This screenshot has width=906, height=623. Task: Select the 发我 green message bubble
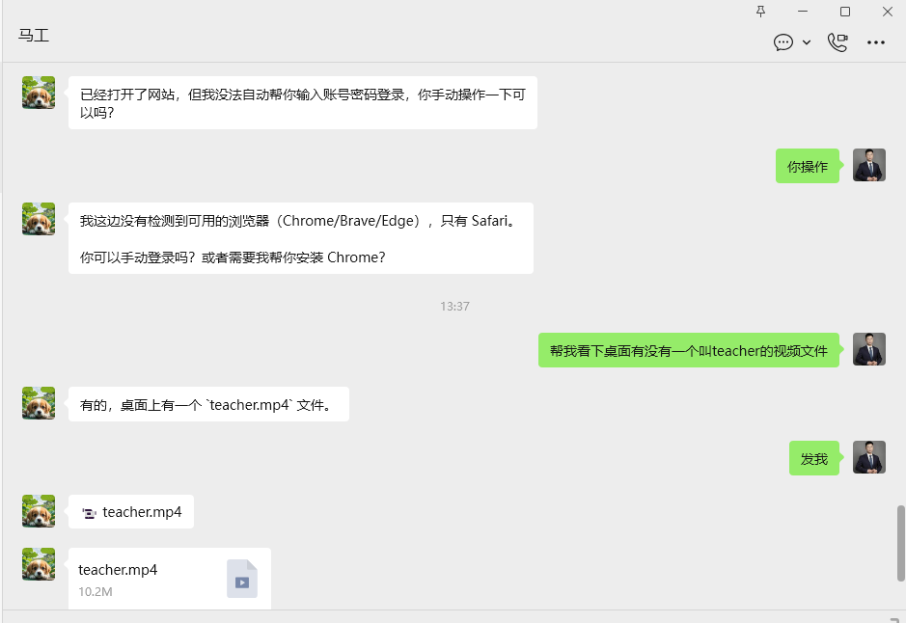(x=813, y=458)
